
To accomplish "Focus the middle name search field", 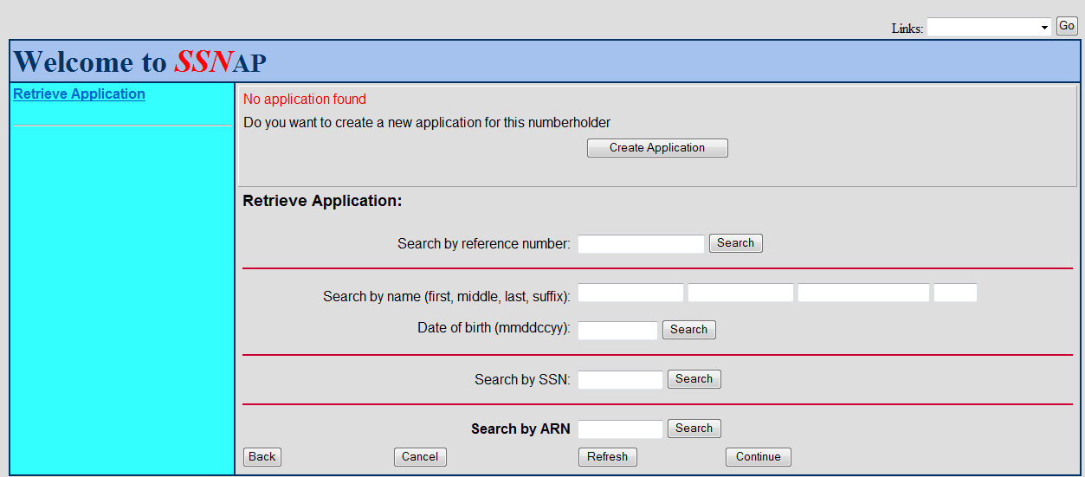I will (x=740, y=293).
